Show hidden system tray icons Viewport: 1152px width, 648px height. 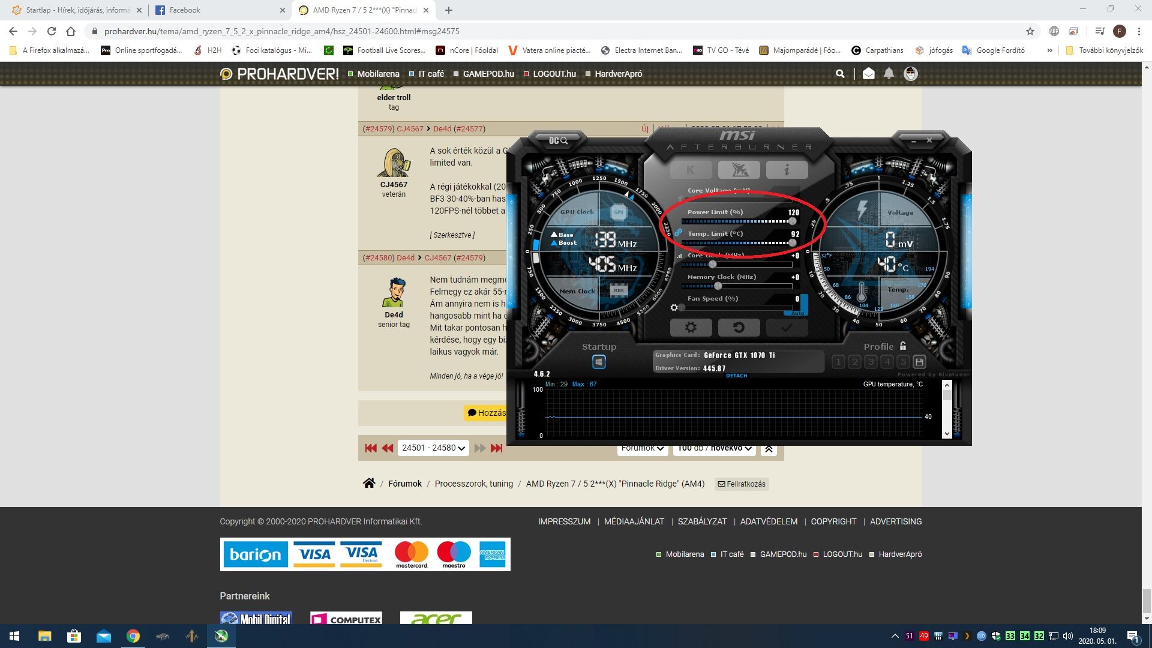pos(895,636)
